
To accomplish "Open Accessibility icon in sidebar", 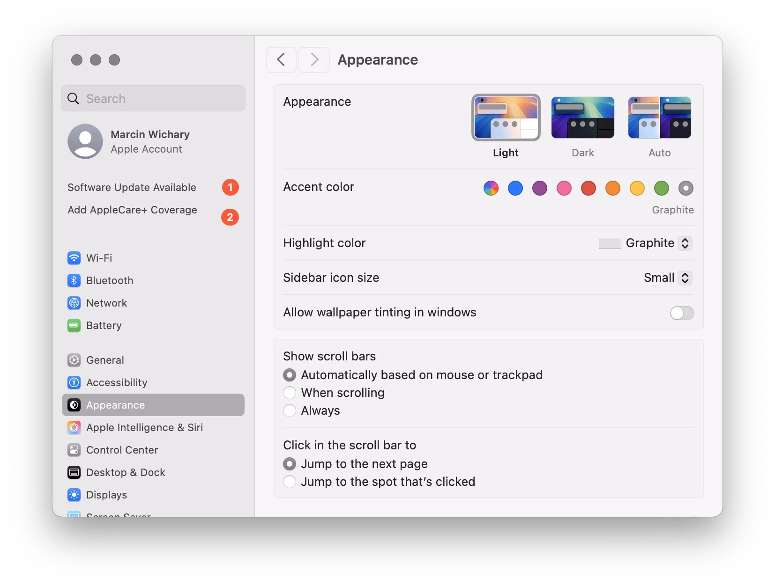I will [74, 382].
